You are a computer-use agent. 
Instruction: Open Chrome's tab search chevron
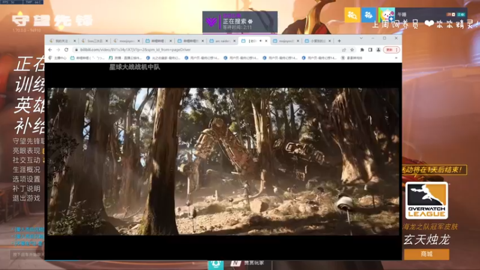pos(361,38)
